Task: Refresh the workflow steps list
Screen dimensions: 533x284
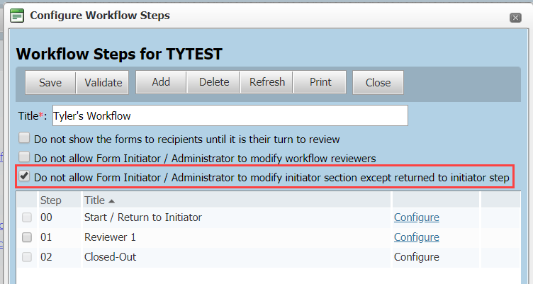Action: tap(266, 82)
